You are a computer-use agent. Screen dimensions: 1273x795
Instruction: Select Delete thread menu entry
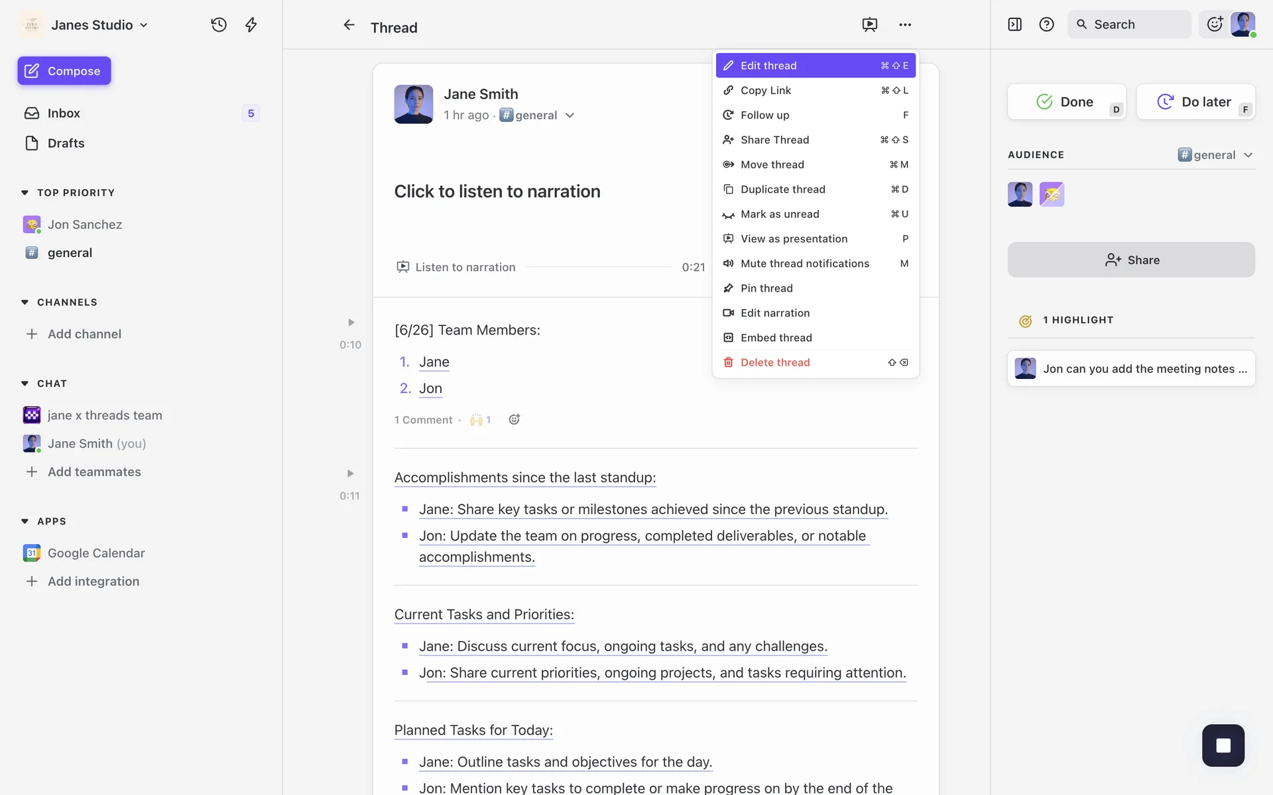click(775, 362)
